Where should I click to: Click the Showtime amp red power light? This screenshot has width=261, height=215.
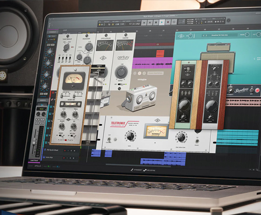pos(257,90)
